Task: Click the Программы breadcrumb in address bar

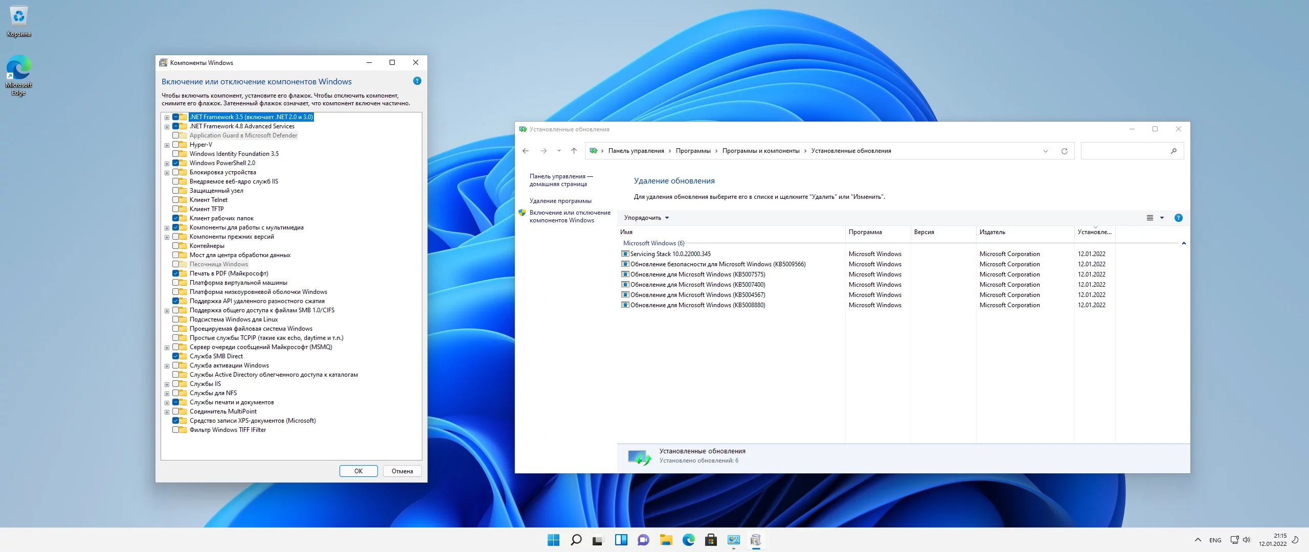Action: pos(693,151)
